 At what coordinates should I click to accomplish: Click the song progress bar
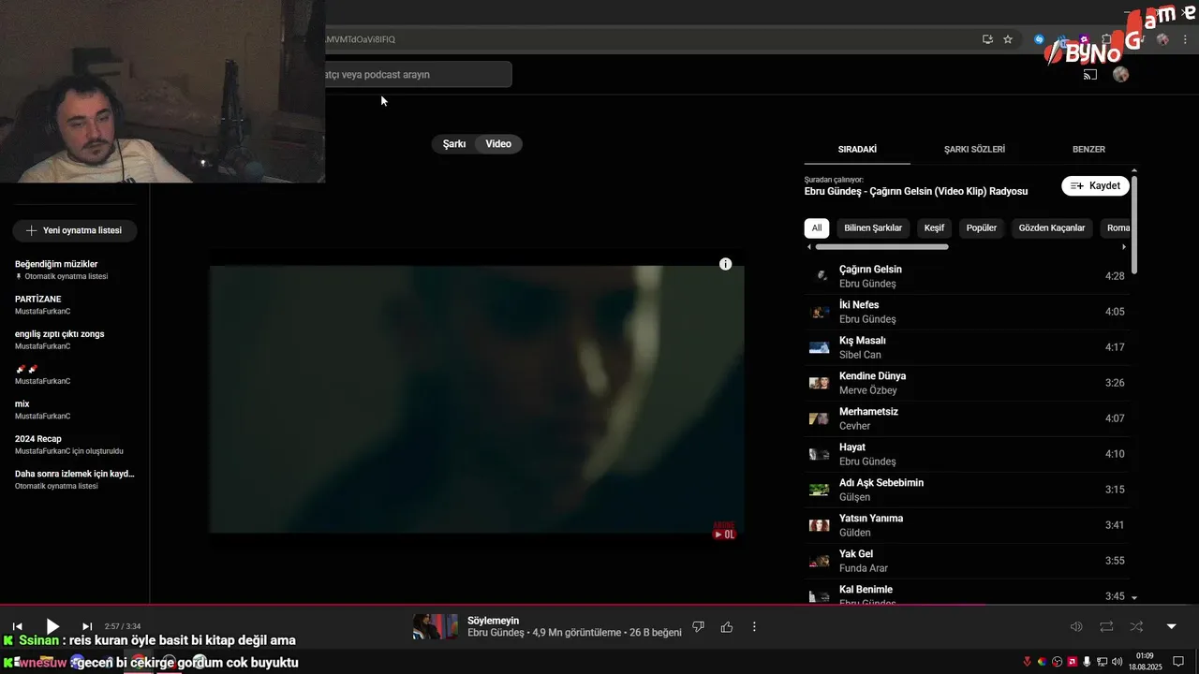pos(599,605)
